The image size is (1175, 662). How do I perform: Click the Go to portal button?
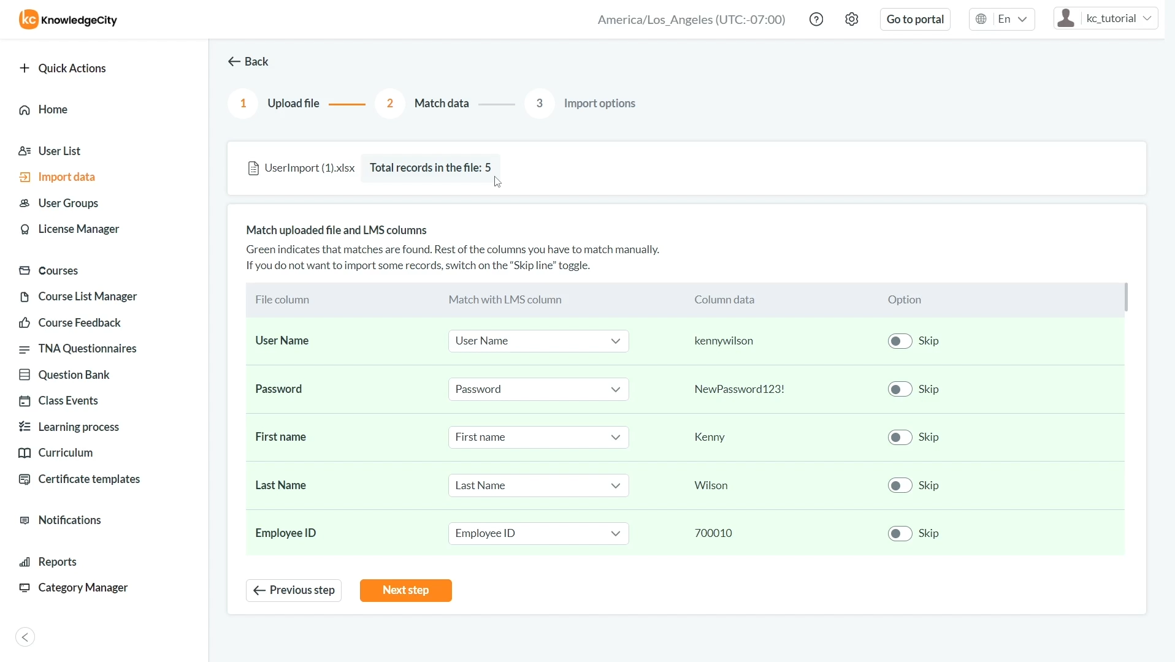(914, 20)
